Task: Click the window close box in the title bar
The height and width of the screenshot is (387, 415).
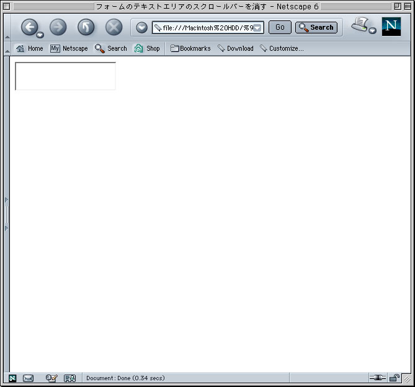Action: 7,6
